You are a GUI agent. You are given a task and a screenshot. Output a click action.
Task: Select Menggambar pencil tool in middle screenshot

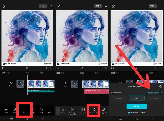click(x=104, y=111)
